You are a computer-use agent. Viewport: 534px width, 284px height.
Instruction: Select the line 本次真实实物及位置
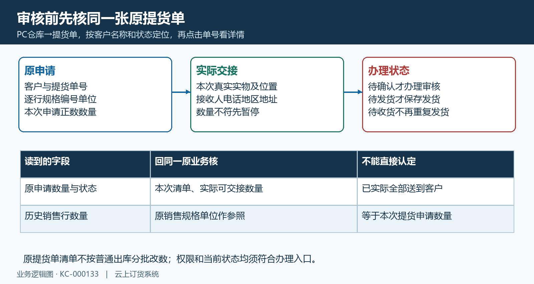pos(237,87)
